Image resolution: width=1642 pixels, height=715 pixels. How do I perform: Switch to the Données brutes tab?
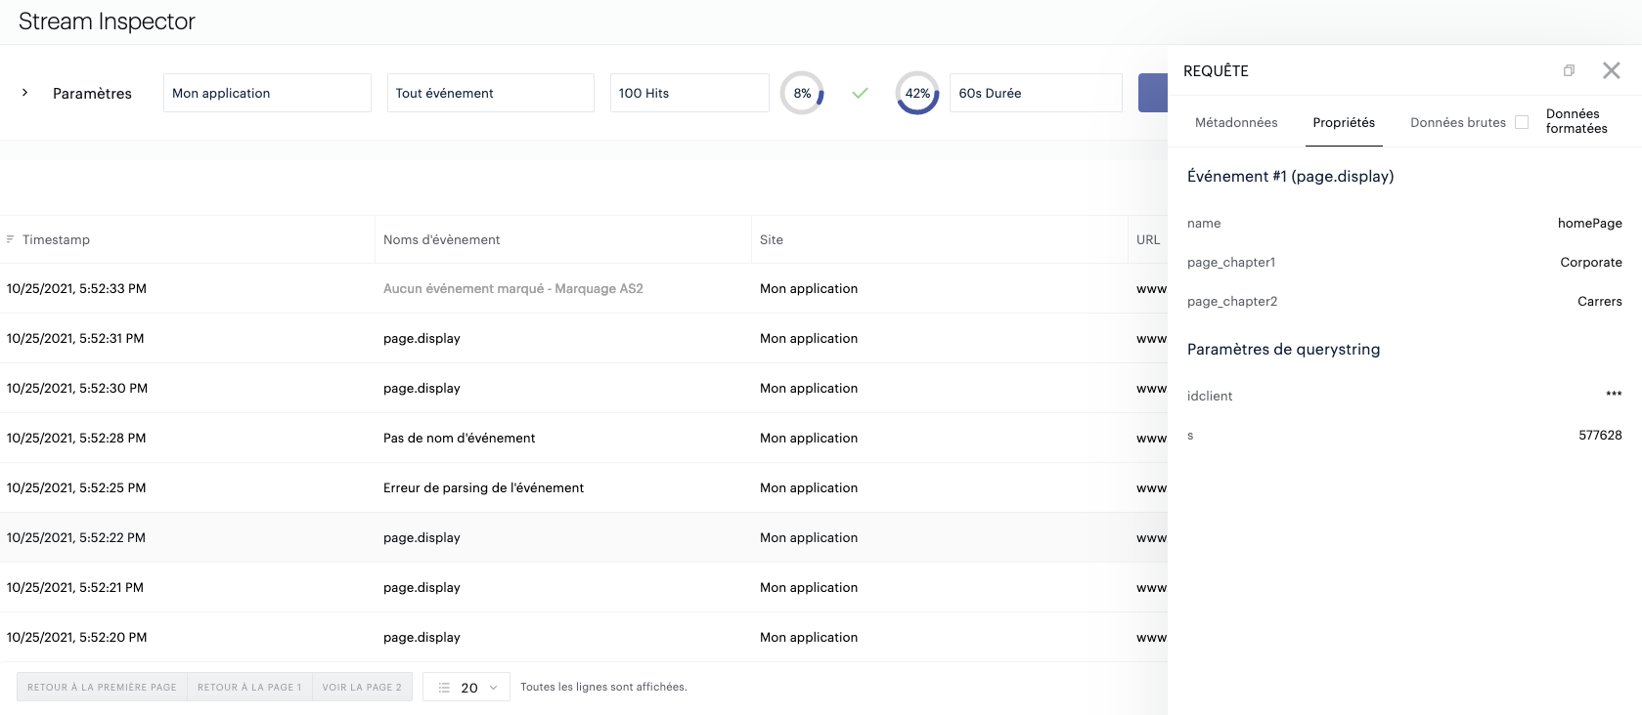click(x=1457, y=123)
